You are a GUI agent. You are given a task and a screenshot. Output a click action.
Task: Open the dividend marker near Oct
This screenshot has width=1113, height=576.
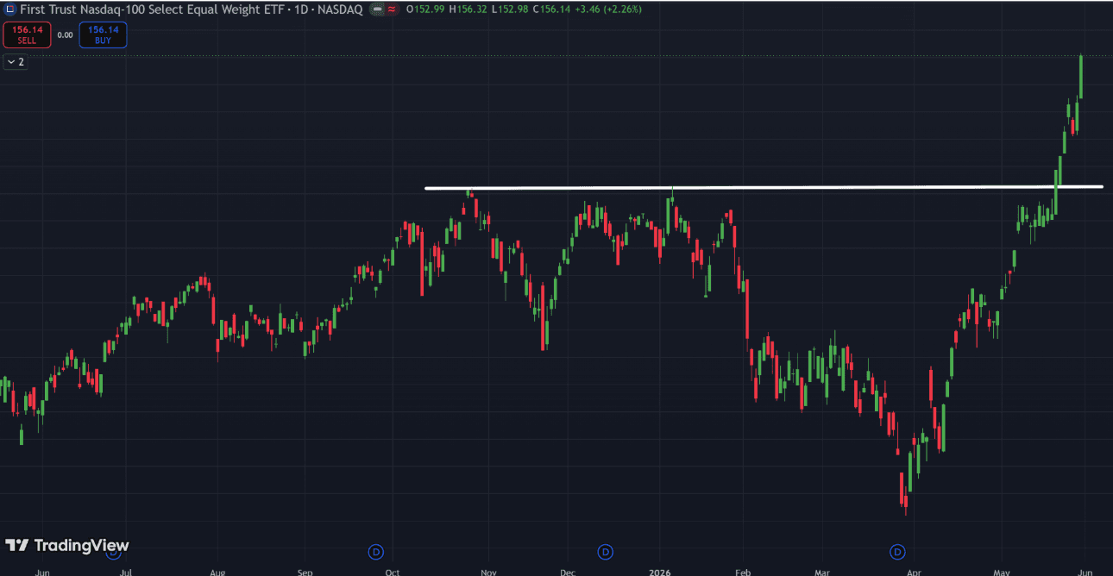(x=375, y=551)
